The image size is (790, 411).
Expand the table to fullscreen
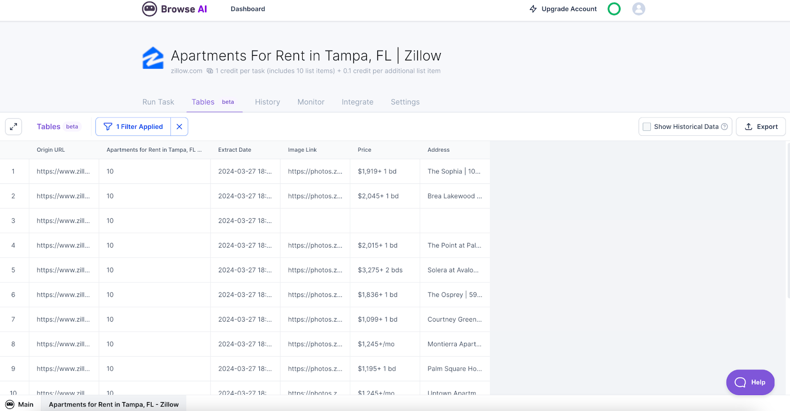13,126
